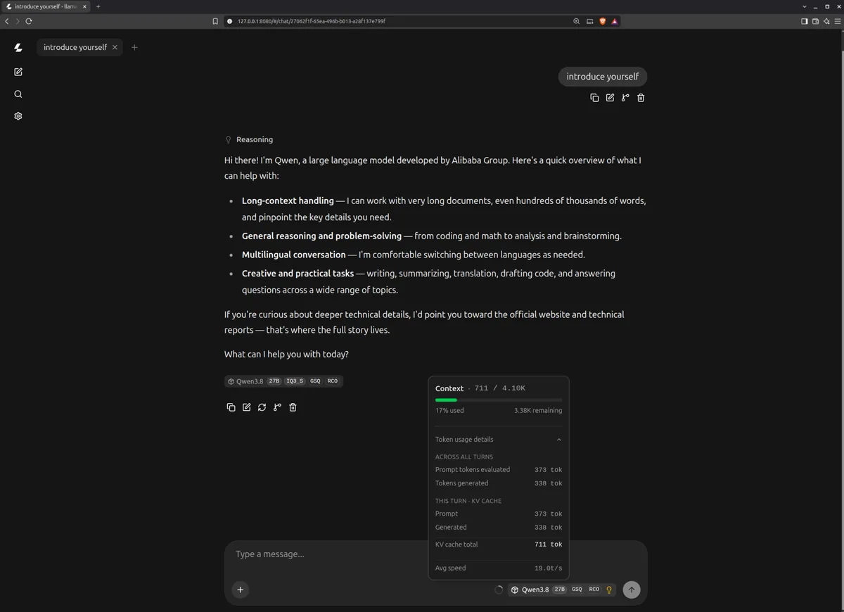Branch from the user message
The image size is (844, 612).
pos(625,98)
